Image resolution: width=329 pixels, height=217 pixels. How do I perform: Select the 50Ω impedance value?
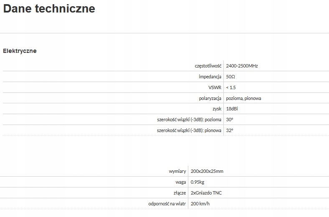pyautogui.click(x=230, y=77)
